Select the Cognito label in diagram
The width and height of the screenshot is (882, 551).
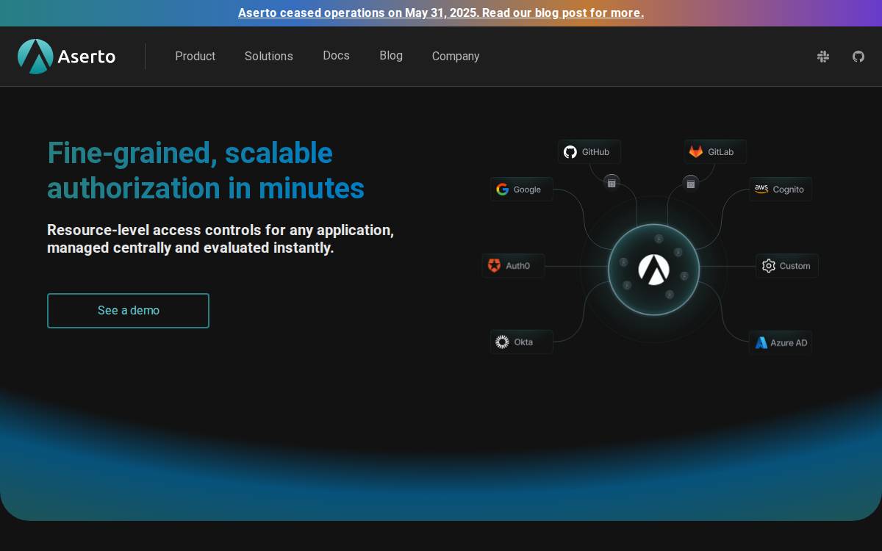pos(789,190)
